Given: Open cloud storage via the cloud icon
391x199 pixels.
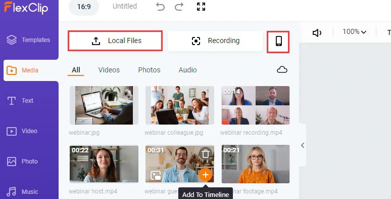Looking at the screenshot, I should click(282, 70).
